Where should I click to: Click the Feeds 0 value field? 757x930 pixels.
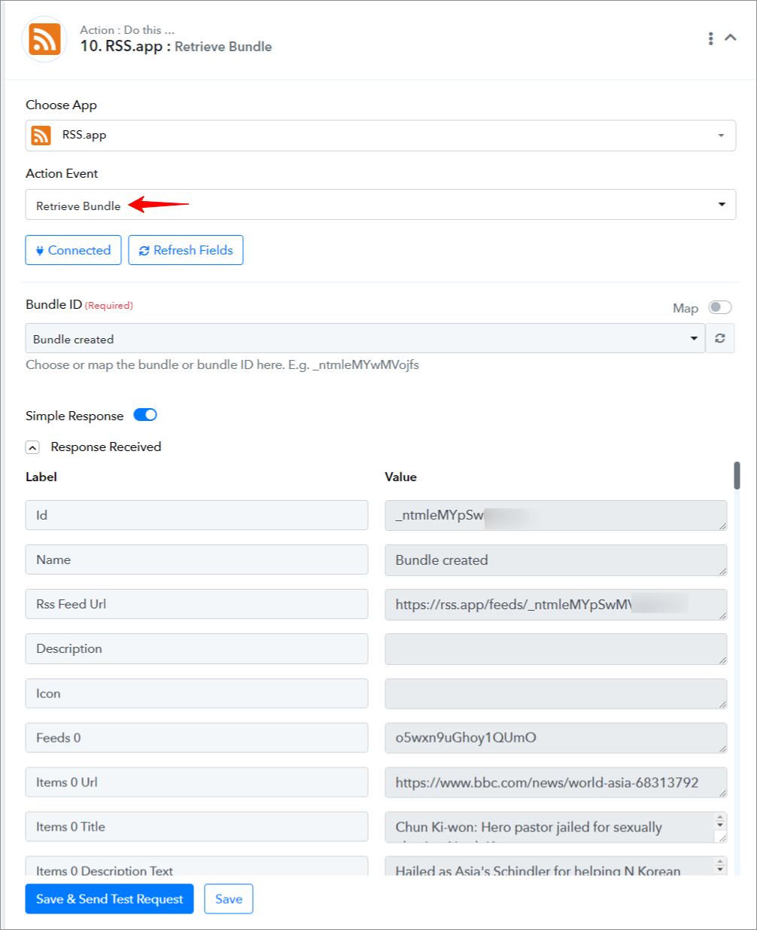pyautogui.click(x=556, y=738)
